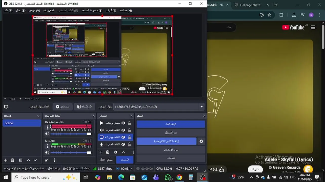Click the المرشّحات filters button

coord(85,107)
